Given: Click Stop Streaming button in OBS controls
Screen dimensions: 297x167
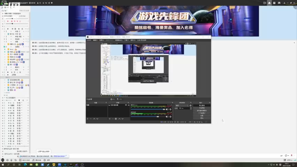Looking at the screenshot, I should [x=202, y=105].
